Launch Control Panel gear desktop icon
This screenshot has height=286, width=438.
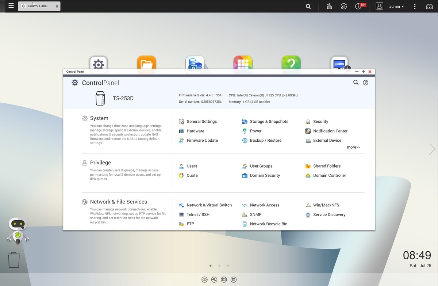(98, 62)
